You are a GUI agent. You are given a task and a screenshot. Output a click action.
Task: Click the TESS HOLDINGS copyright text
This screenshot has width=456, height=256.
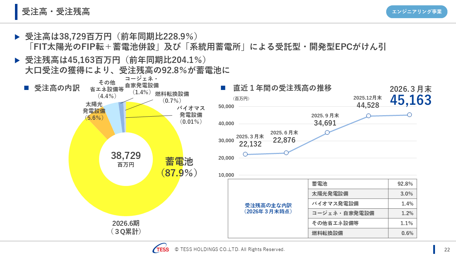coord(229,250)
